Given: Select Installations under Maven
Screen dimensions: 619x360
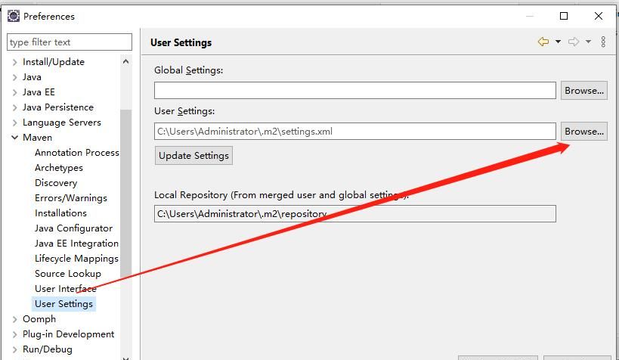Looking at the screenshot, I should [60, 213].
